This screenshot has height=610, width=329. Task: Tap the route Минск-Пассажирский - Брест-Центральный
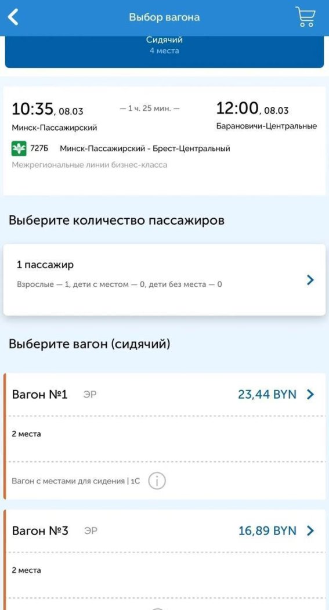click(145, 149)
